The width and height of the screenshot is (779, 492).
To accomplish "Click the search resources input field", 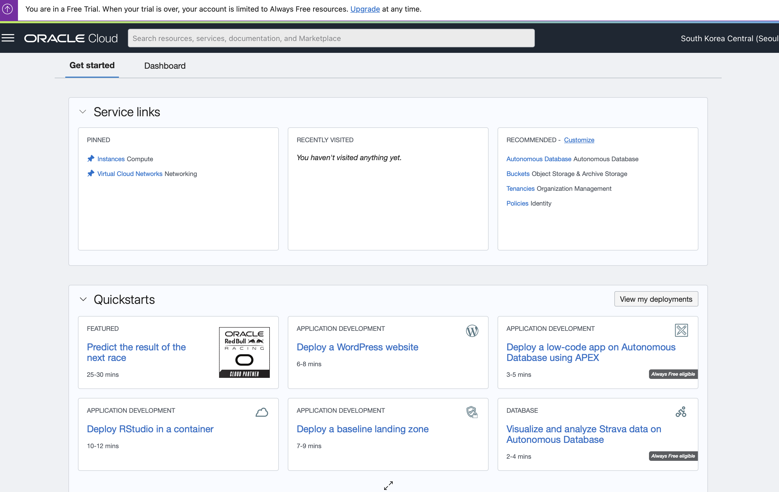I will [x=331, y=38].
